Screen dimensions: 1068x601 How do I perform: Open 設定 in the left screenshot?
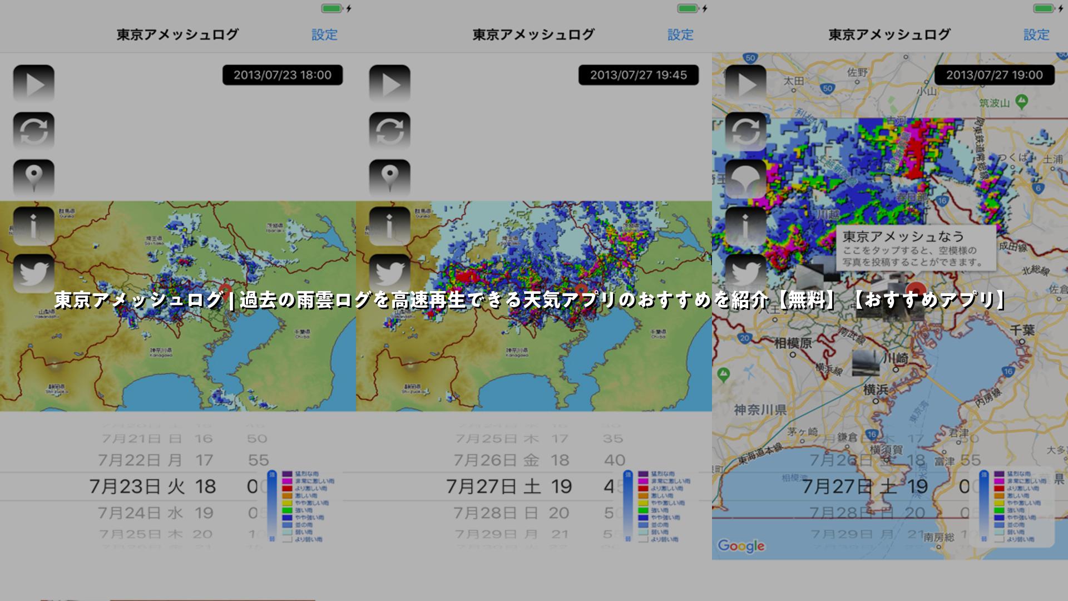(x=324, y=35)
